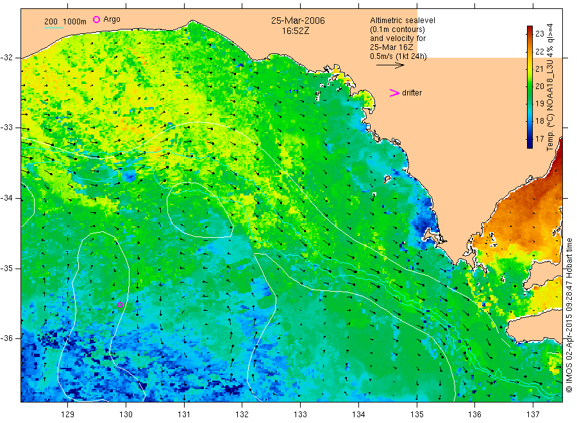Click the Argo legend circle symbol
This screenshot has height=423, width=577.
(x=96, y=19)
